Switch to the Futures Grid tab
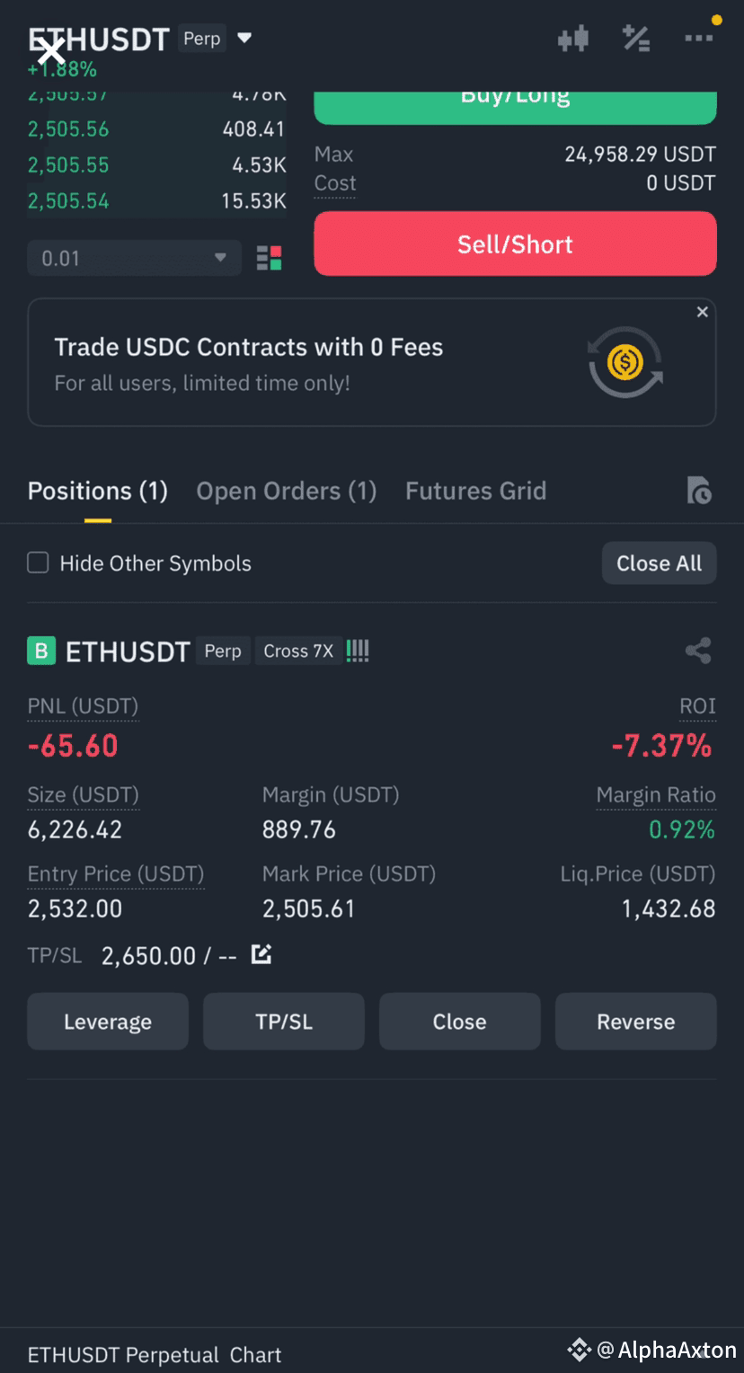Viewport: 744px width, 1373px height. pyautogui.click(x=475, y=491)
